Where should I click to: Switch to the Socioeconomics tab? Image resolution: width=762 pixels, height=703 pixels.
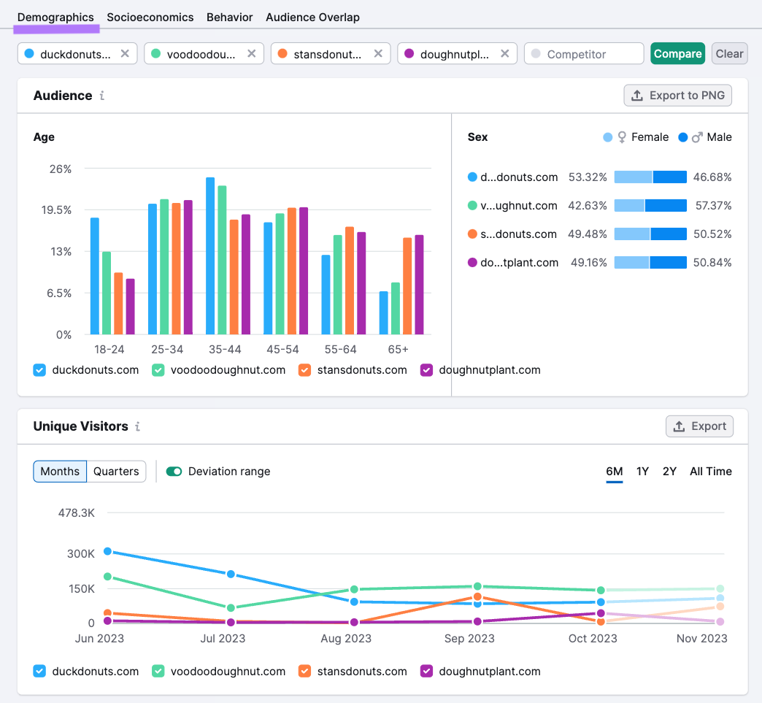(150, 16)
